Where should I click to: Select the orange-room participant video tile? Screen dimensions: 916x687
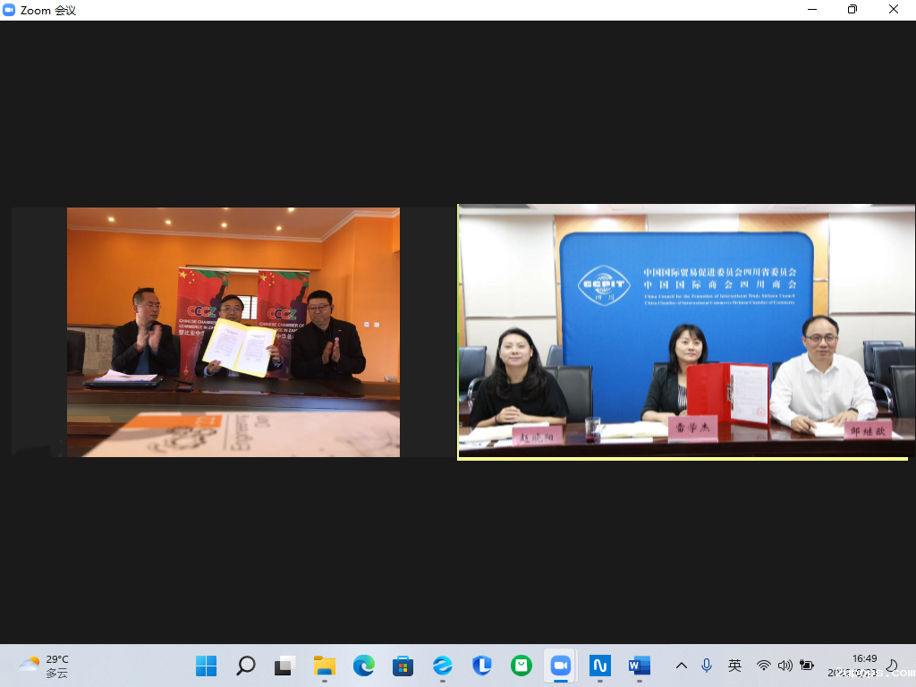click(x=233, y=332)
